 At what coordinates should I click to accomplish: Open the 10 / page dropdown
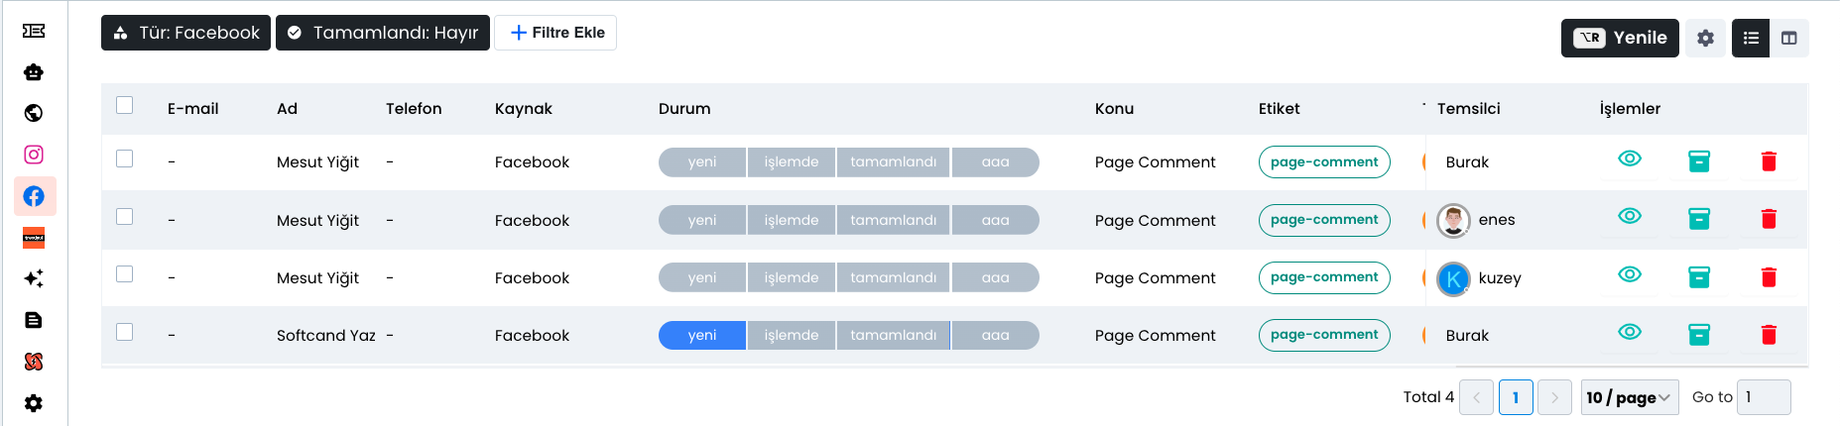[1629, 397]
